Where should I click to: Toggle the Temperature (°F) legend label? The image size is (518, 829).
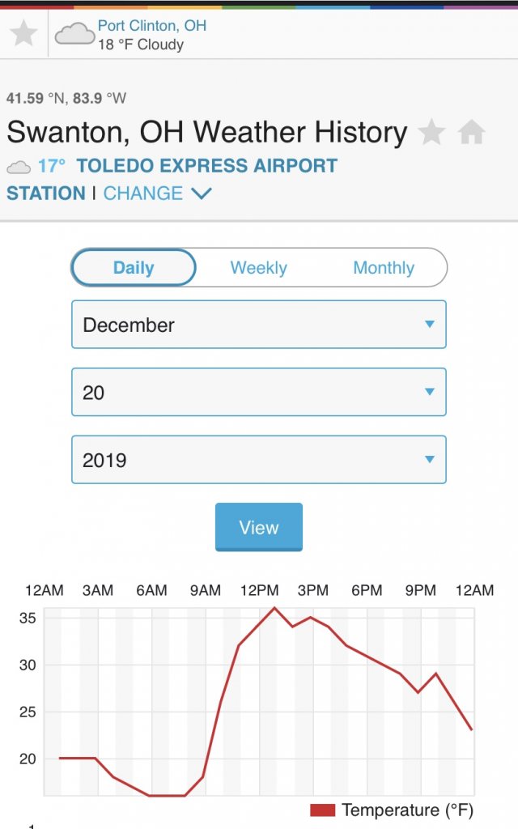pos(407,810)
